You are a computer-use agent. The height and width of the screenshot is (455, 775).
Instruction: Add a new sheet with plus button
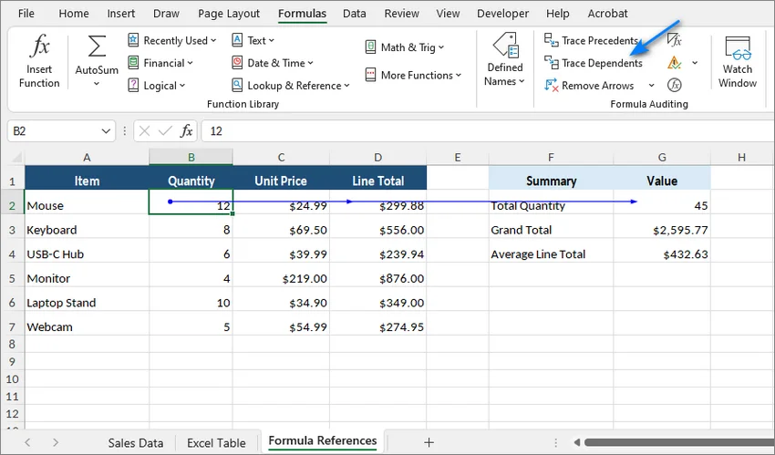click(x=429, y=442)
